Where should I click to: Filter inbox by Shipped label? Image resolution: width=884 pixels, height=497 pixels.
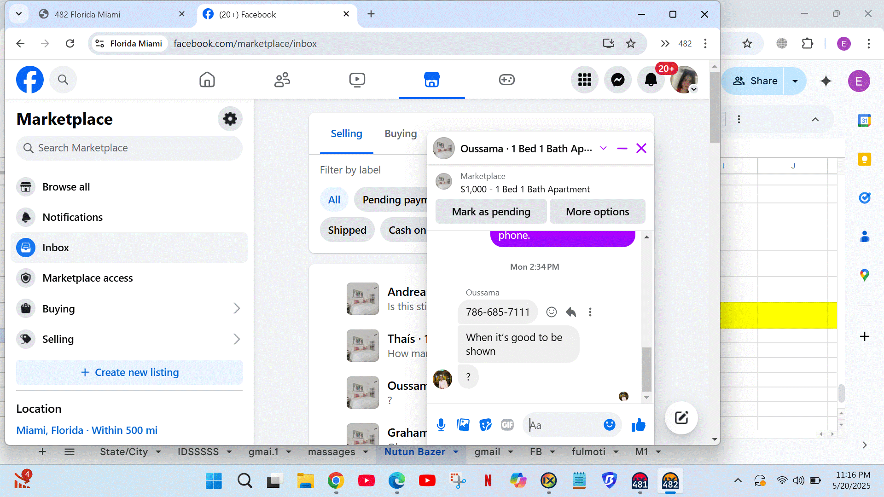pos(347,230)
